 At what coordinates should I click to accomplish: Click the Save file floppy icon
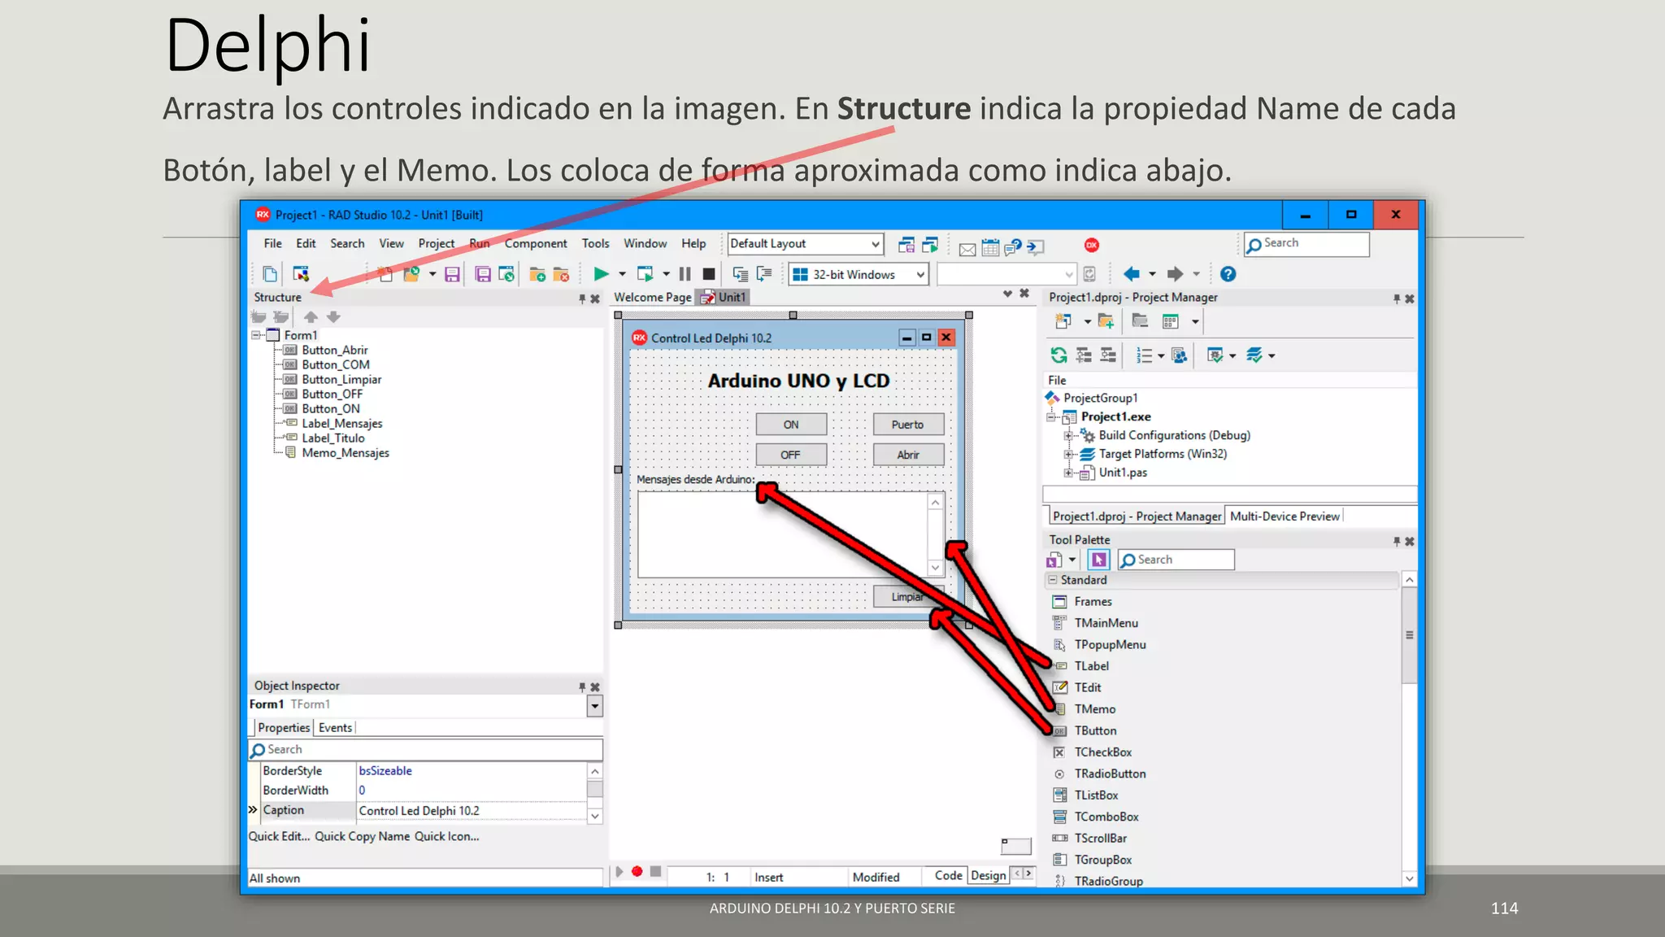[452, 274]
